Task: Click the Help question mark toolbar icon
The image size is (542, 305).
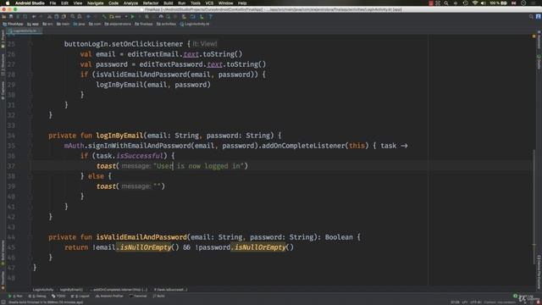Action: (211, 16)
